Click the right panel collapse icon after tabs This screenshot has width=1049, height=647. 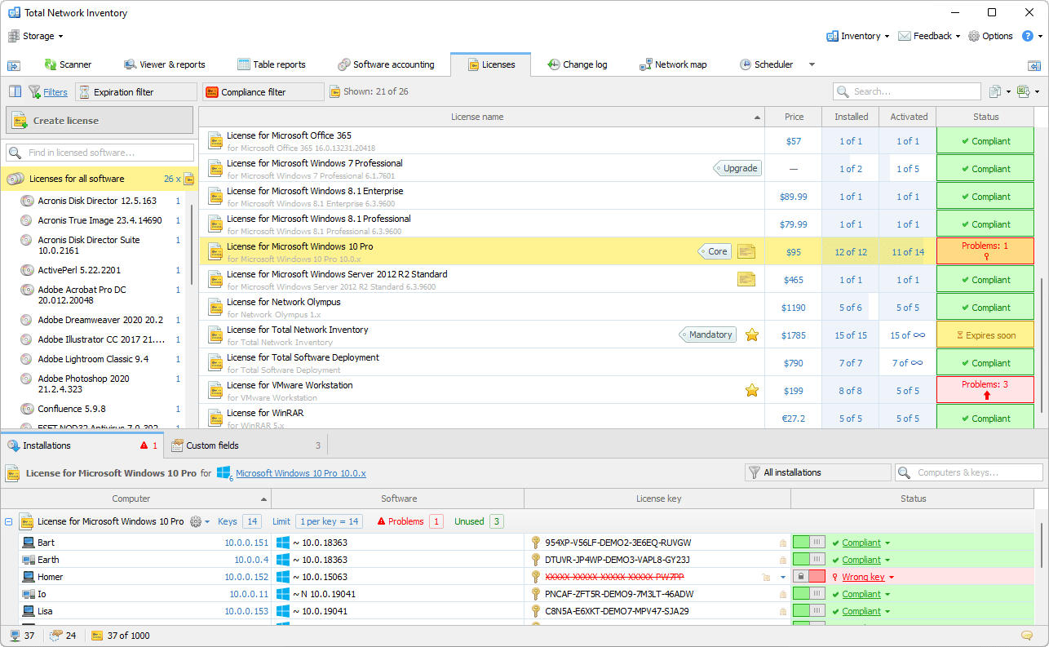coord(1034,65)
